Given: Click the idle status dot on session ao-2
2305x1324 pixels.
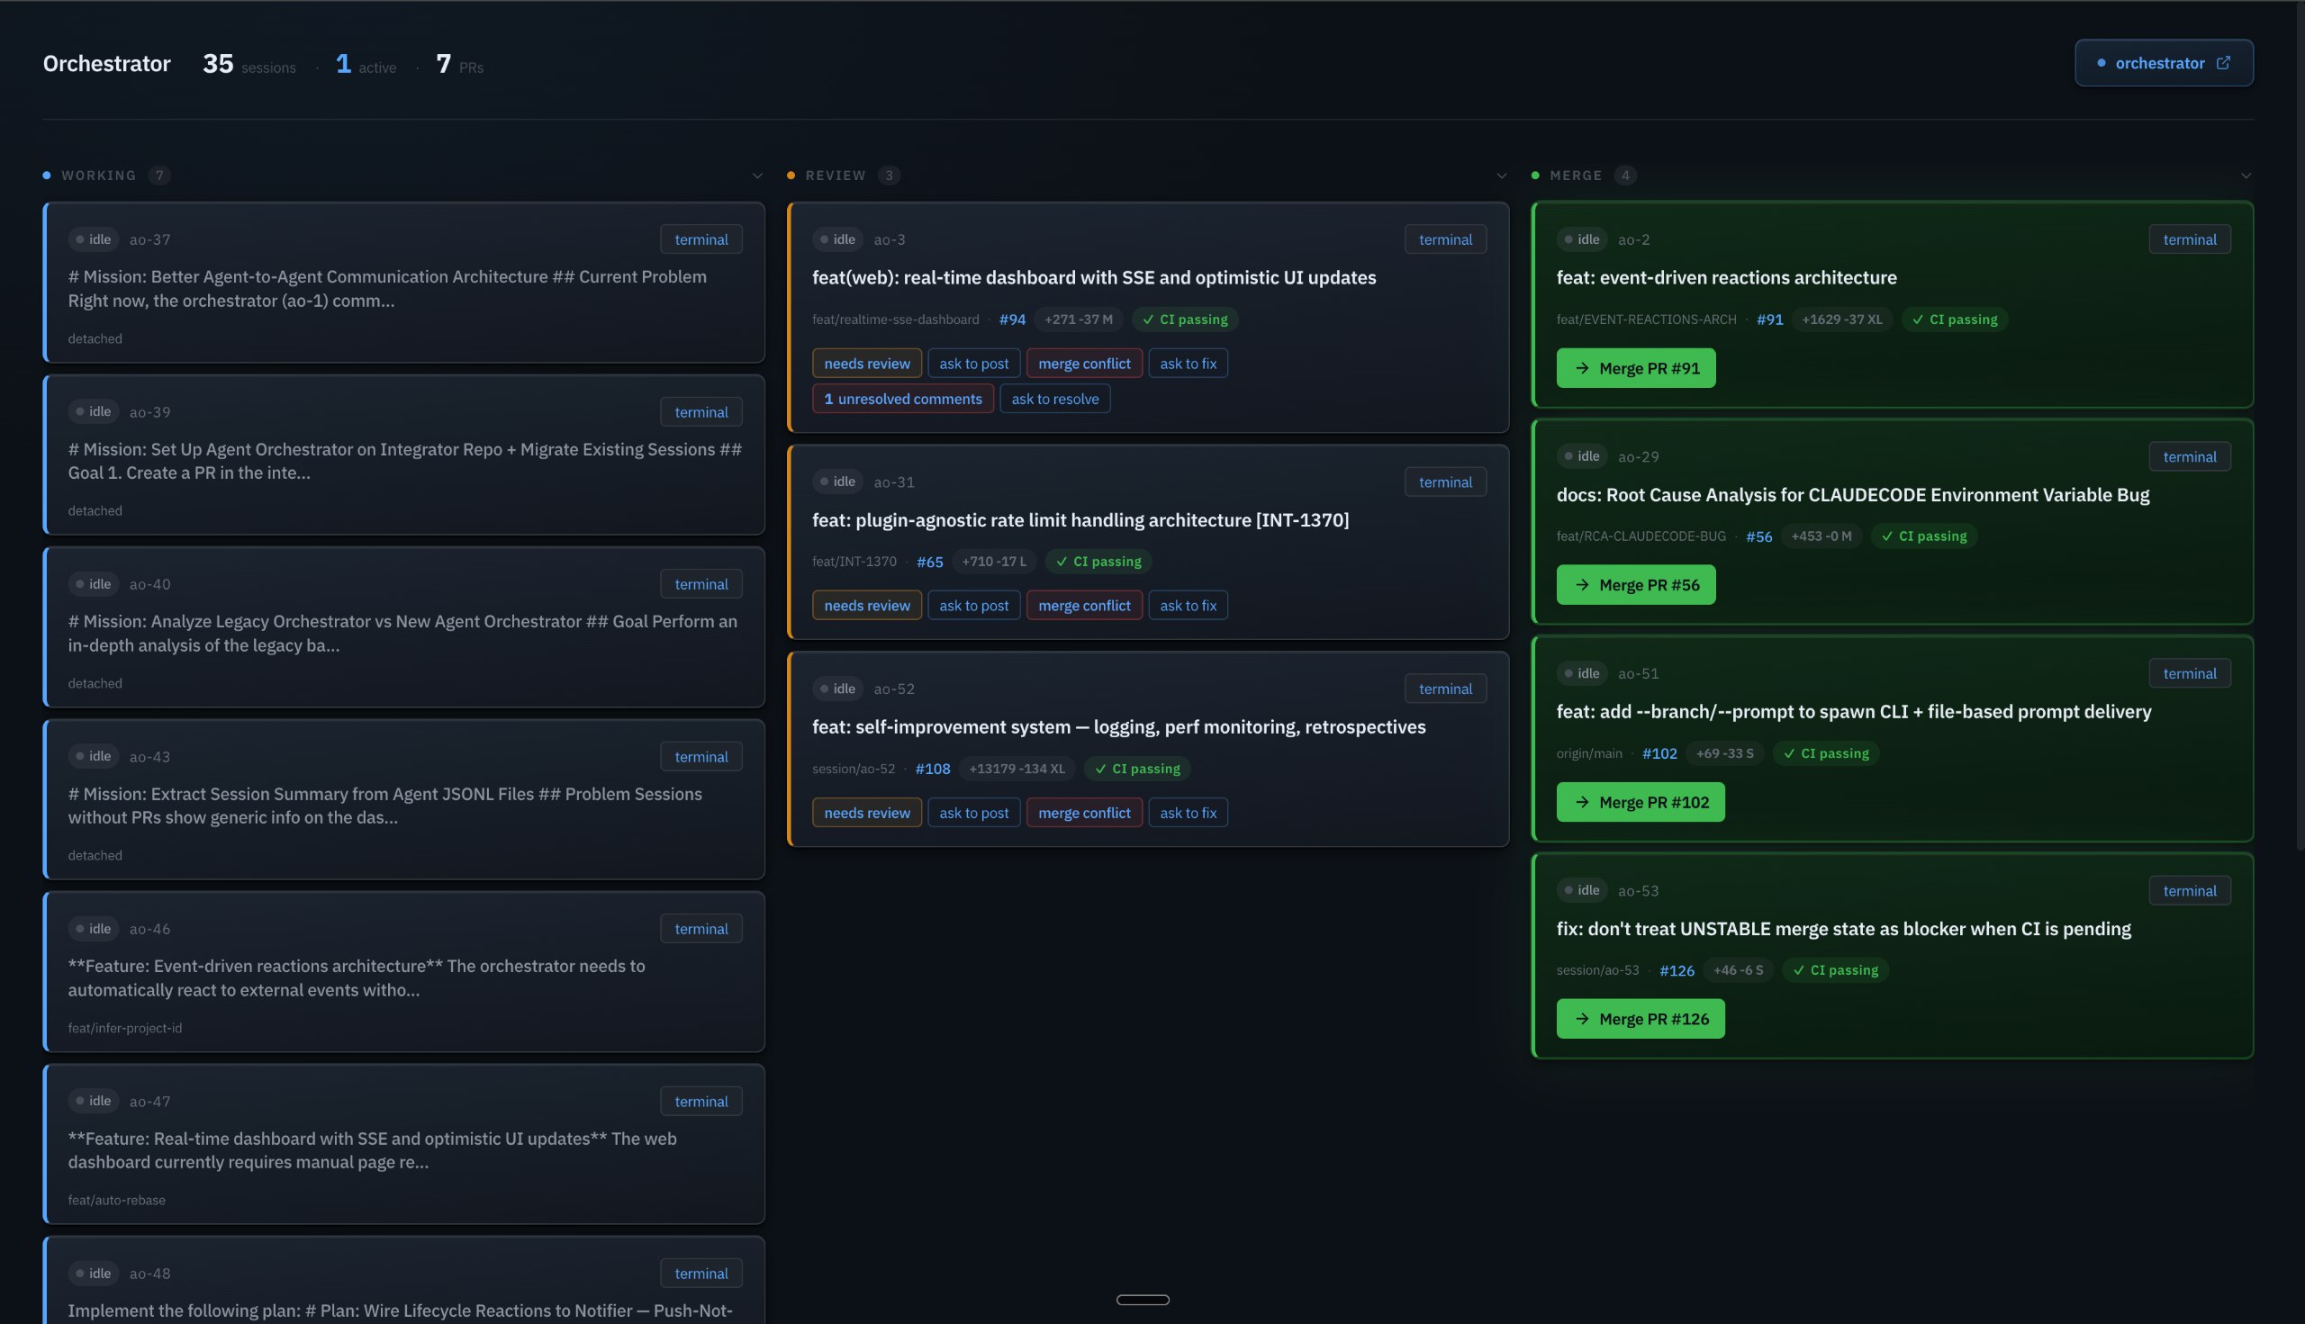Looking at the screenshot, I should (x=1569, y=239).
